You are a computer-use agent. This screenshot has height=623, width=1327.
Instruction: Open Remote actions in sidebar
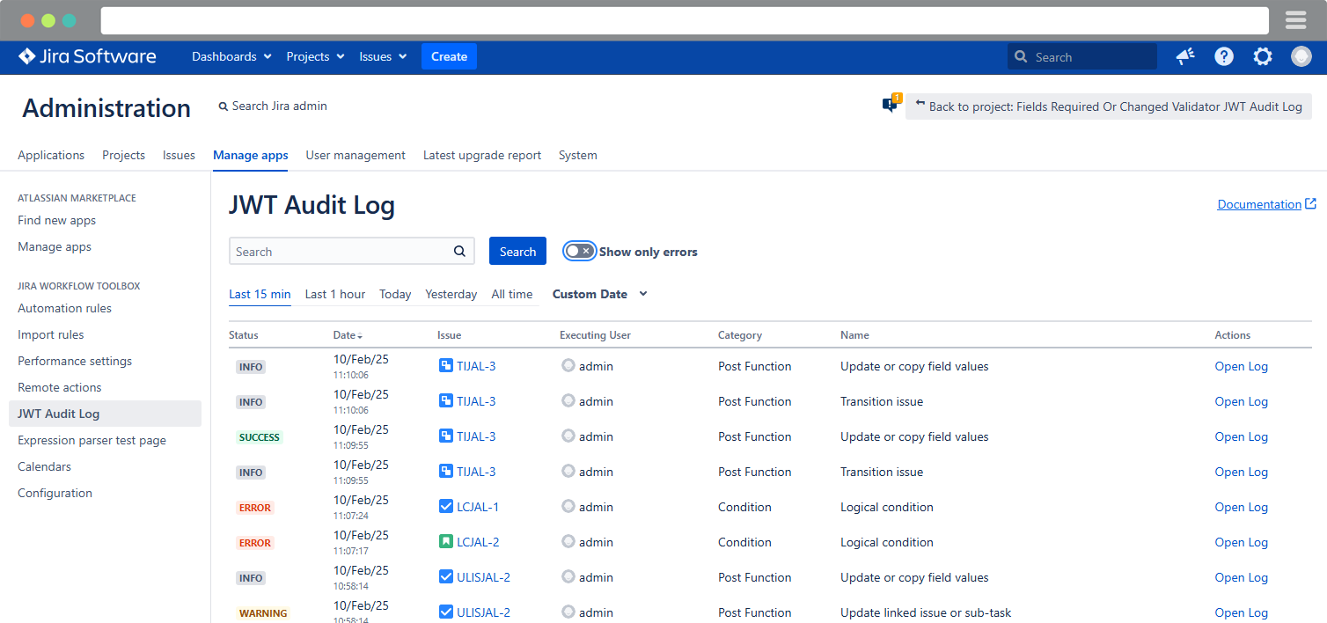pyautogui.click(x=60, y=387)
